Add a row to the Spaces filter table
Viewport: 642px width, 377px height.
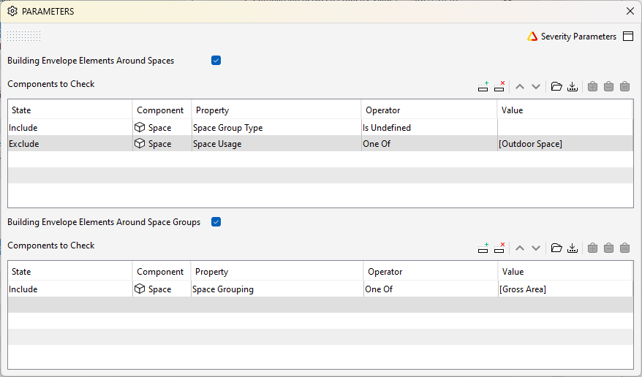(483, 86)
